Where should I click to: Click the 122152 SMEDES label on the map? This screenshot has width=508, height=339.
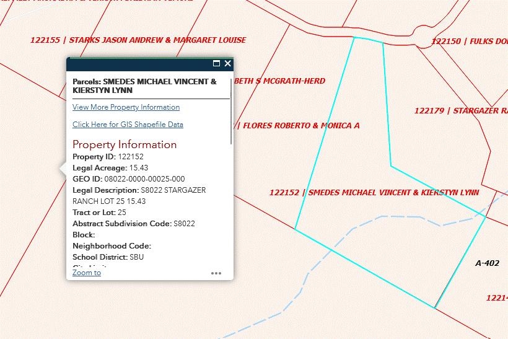(x=374, y=193)
